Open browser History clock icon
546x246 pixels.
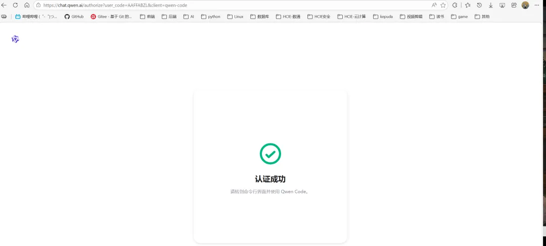pyautogui.click(x=479, y=5)
